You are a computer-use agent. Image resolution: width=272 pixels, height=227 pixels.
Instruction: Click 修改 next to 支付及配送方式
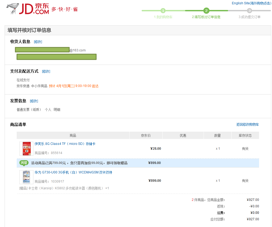pos(46,71)
